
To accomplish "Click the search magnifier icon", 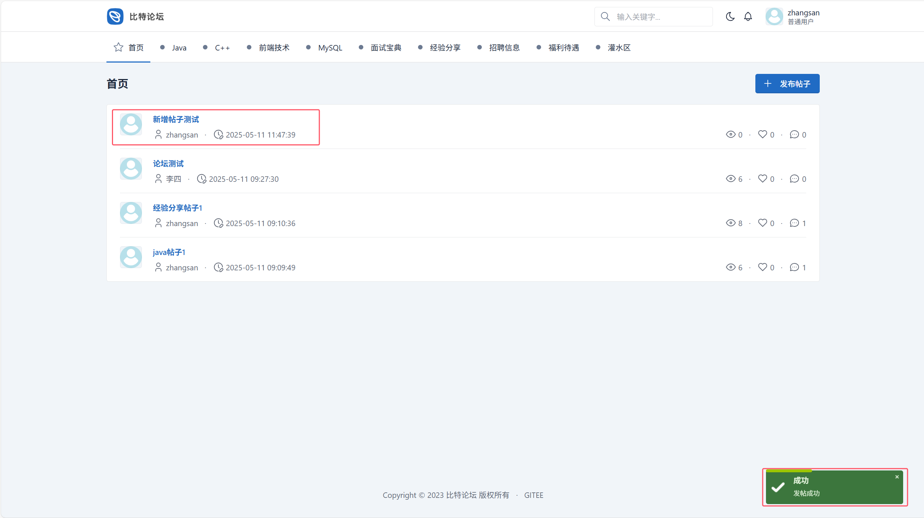I will (605, 16).
